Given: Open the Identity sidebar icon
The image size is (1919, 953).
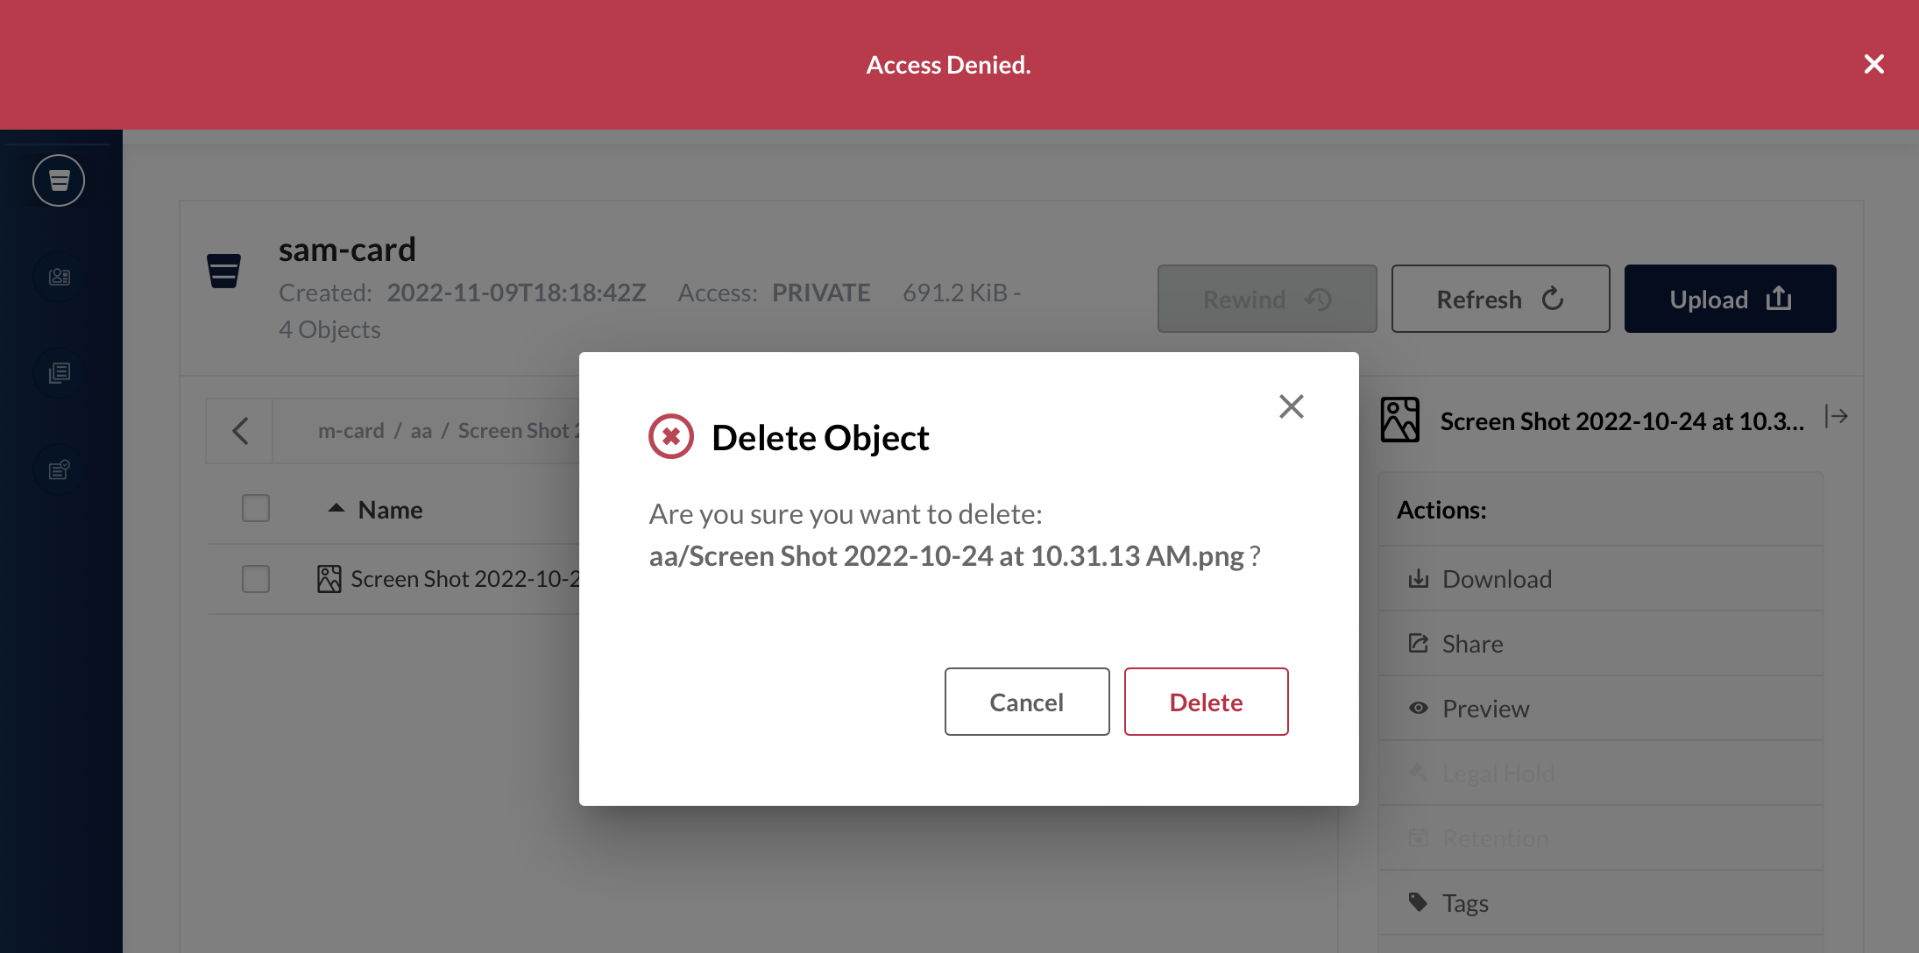Looking at the screenshot, I should [x=59, y=277].
